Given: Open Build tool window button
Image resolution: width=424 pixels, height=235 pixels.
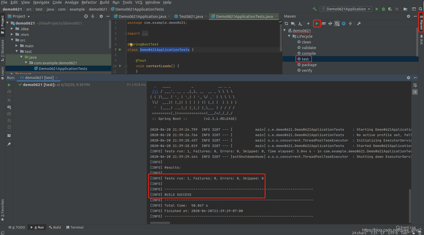Looking at the screenshot, I should (x=55, y=228).
